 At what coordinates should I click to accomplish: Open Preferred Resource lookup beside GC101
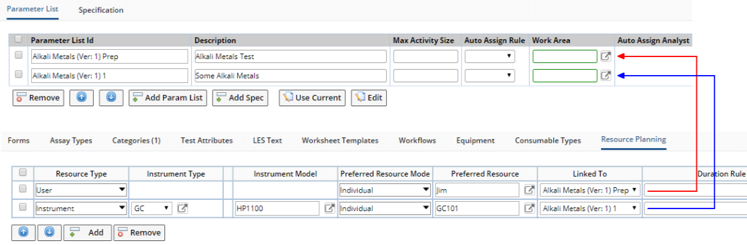pos(529,208)
